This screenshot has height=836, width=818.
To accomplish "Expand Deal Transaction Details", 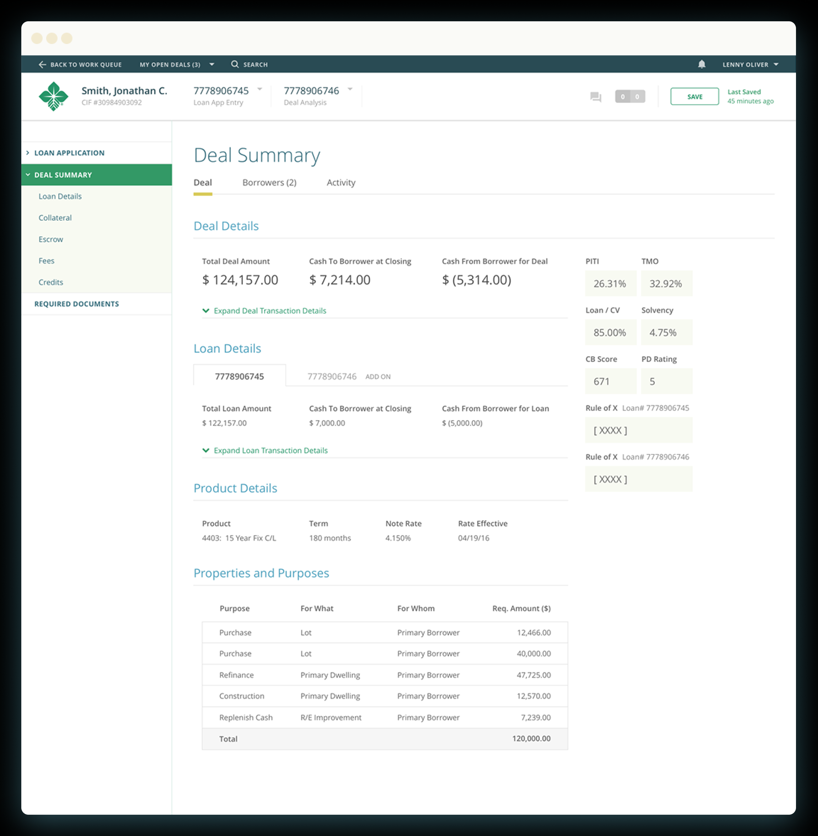I will coord(264,310).
